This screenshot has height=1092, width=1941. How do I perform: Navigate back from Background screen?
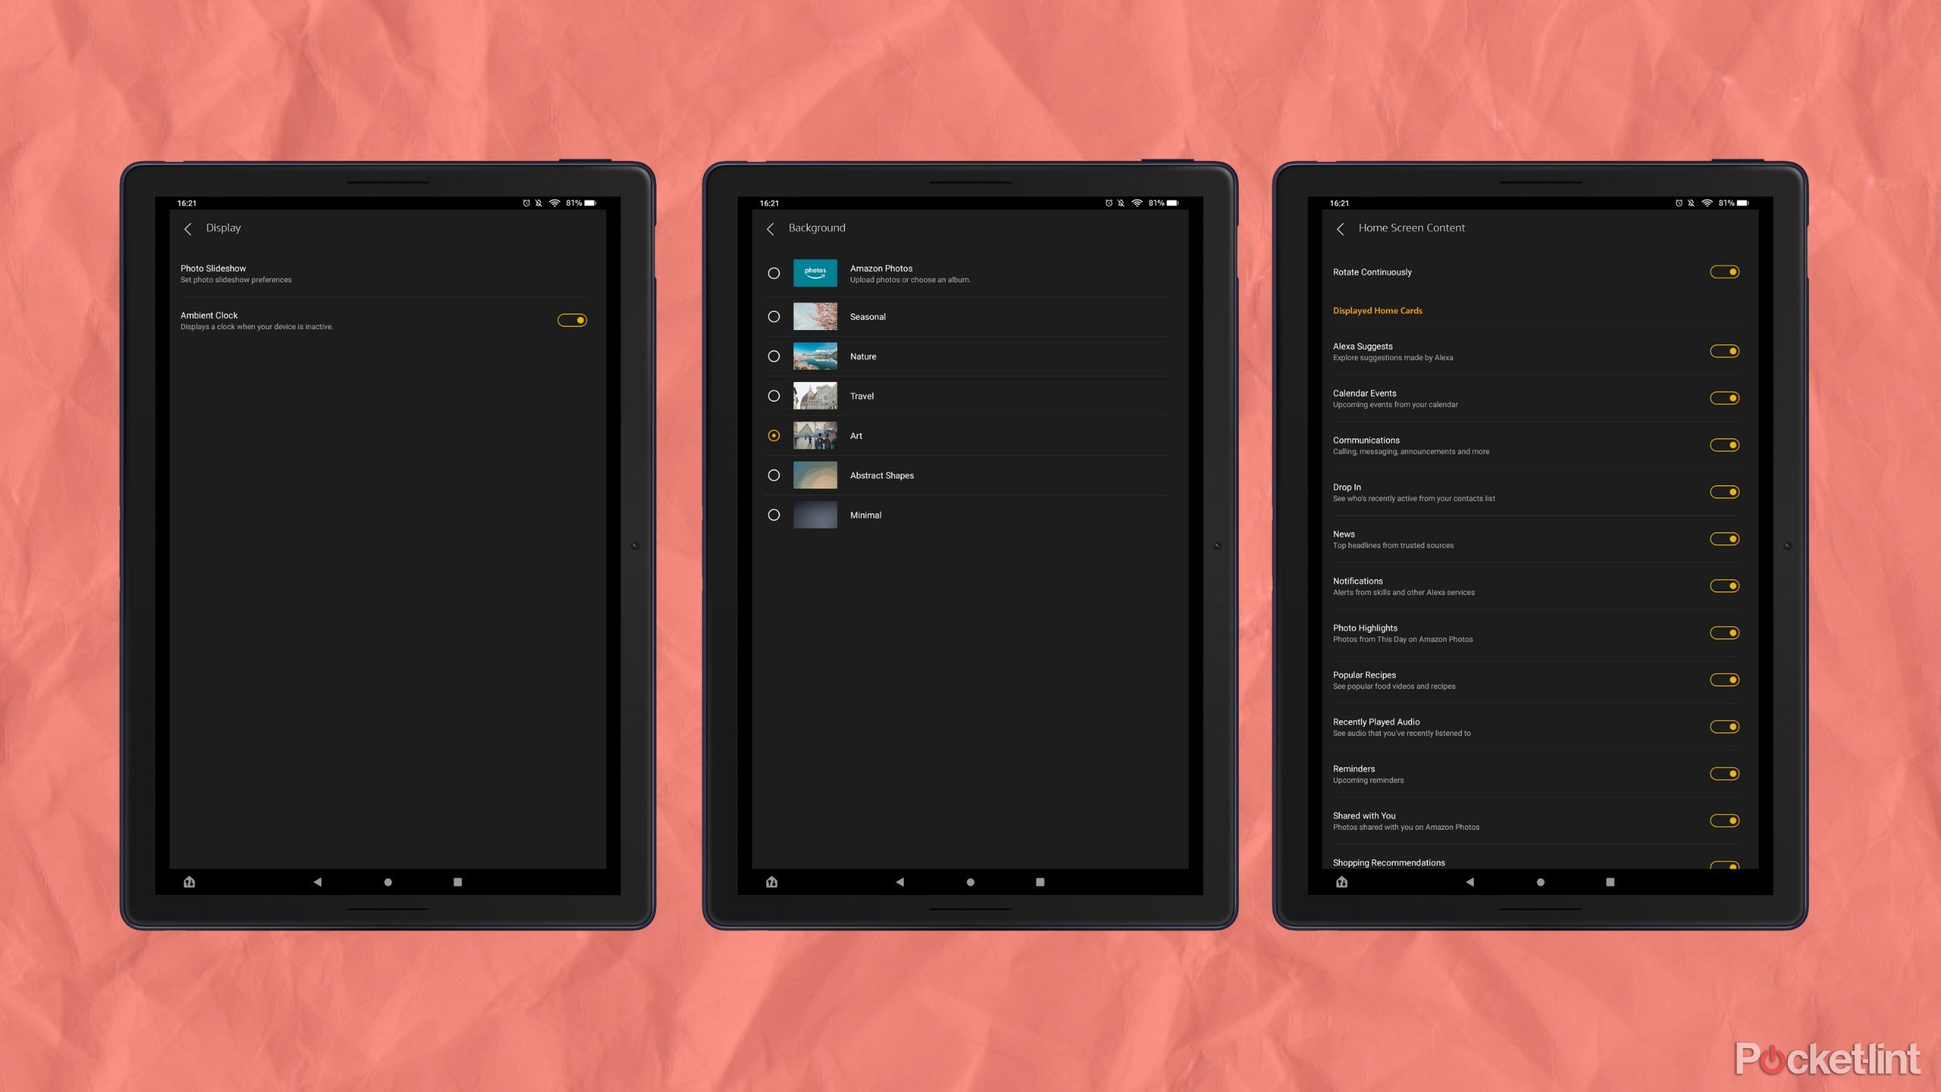pos(770,227)
